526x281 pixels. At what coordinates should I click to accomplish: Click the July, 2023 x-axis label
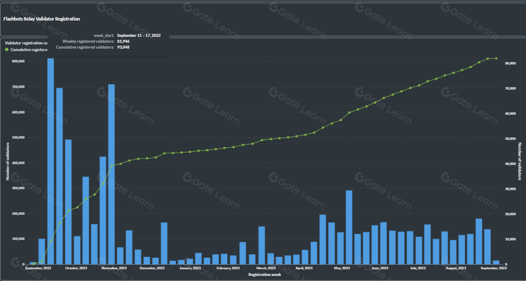point(418,268)
